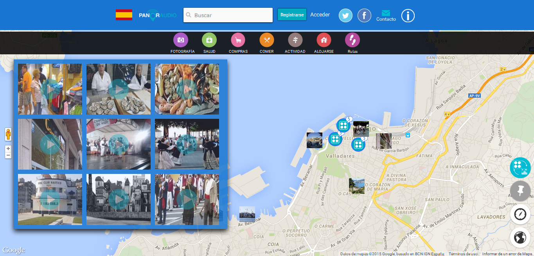
Task: Open the Facebook page icon
Action: pyautogui.click(x=364, y=16)
